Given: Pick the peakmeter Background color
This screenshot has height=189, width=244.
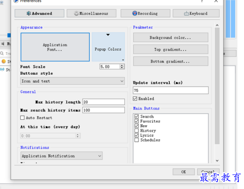Looking at the screenshot, I should (x=170, y=38).
